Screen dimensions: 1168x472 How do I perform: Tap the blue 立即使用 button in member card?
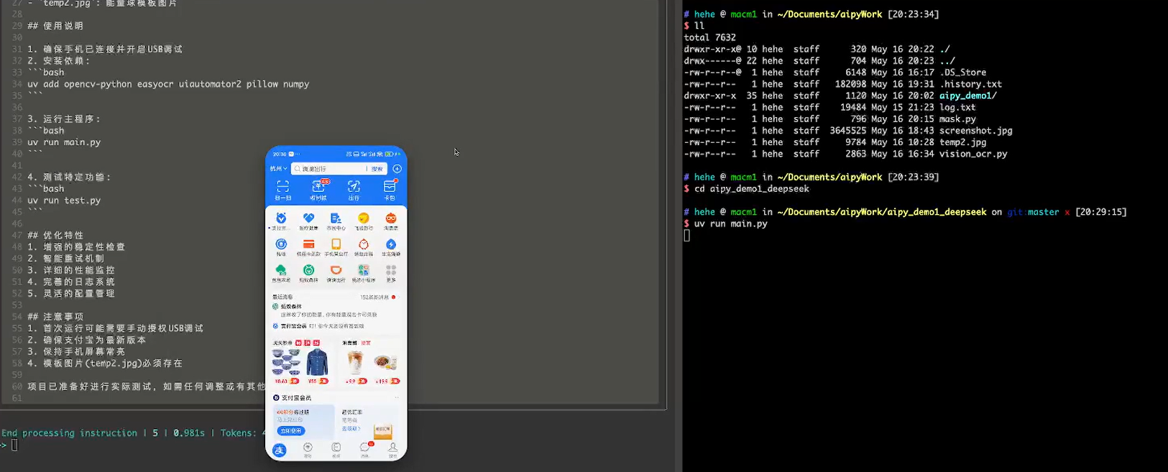(x=290, y=431)
